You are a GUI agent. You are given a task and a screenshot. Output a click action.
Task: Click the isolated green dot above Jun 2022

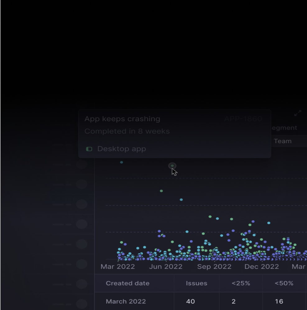coord(161,191)
